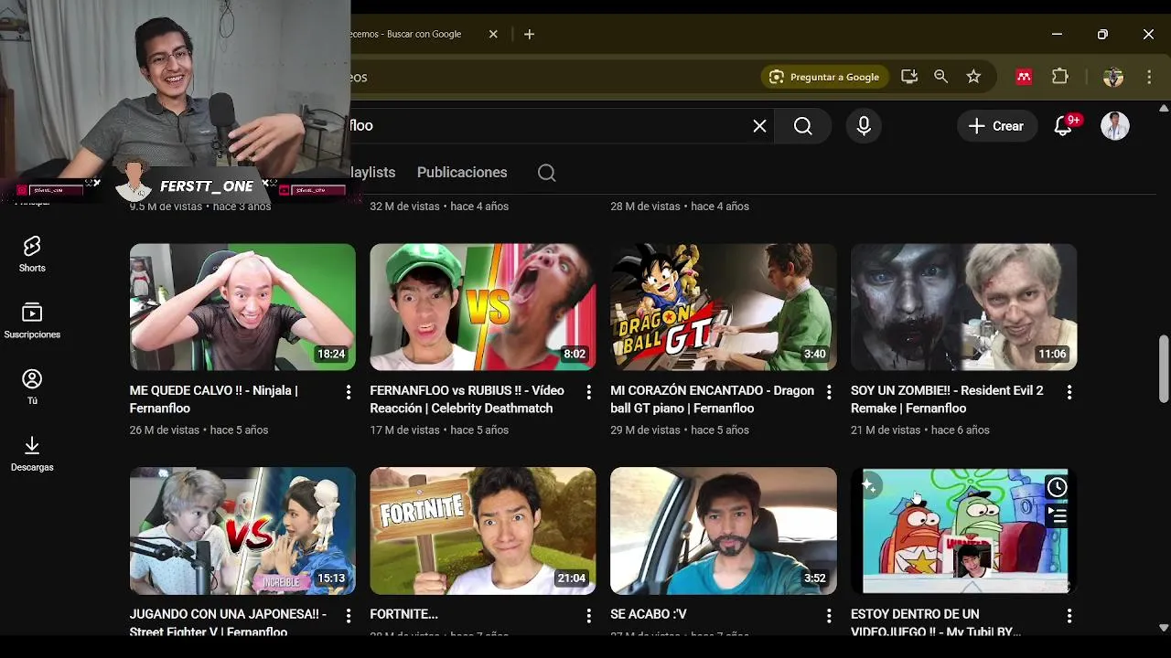The image size is (1171, 658).
Task: Open options for ESTOY DENTRO DE UN VIDEOJUEGO
Action: click(x=1069, y=616)
